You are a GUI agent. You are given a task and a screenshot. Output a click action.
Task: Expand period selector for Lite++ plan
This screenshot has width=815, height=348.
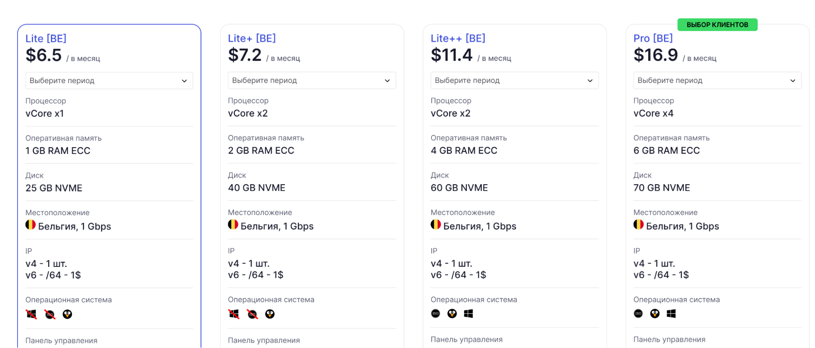(x=514, y=80)
